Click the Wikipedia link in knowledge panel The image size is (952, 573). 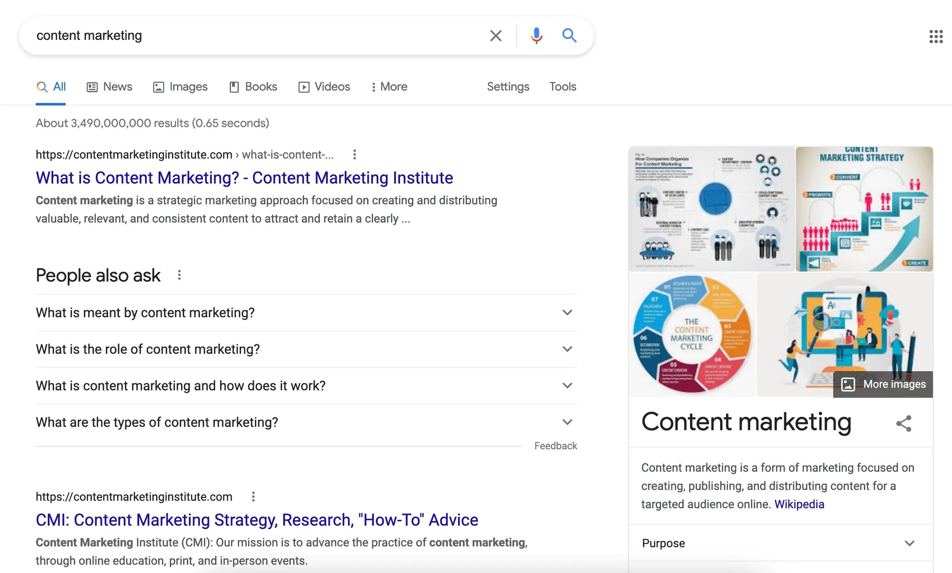[799, 504]
